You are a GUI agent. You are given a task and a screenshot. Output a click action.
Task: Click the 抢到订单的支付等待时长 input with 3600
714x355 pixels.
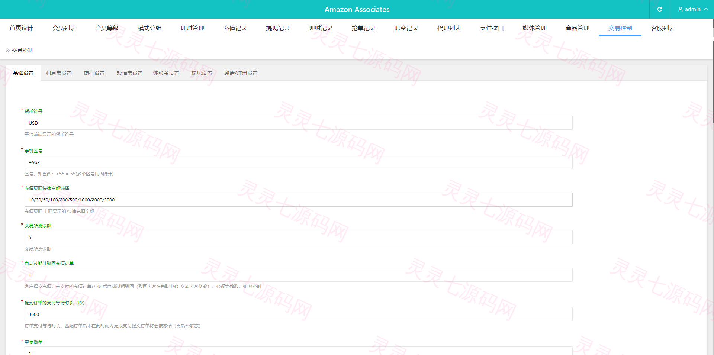(298, 314)
